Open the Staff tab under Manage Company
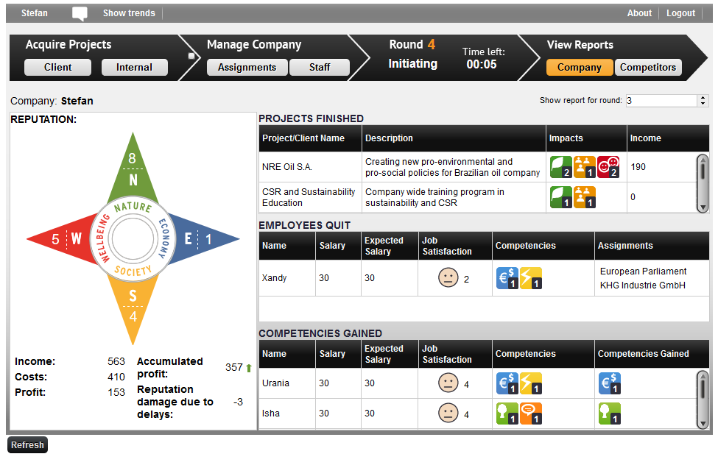This screenshot has height=465, width=718. click(320, 68)
